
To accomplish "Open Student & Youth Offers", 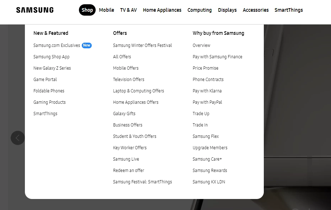I will pos(134,136).
